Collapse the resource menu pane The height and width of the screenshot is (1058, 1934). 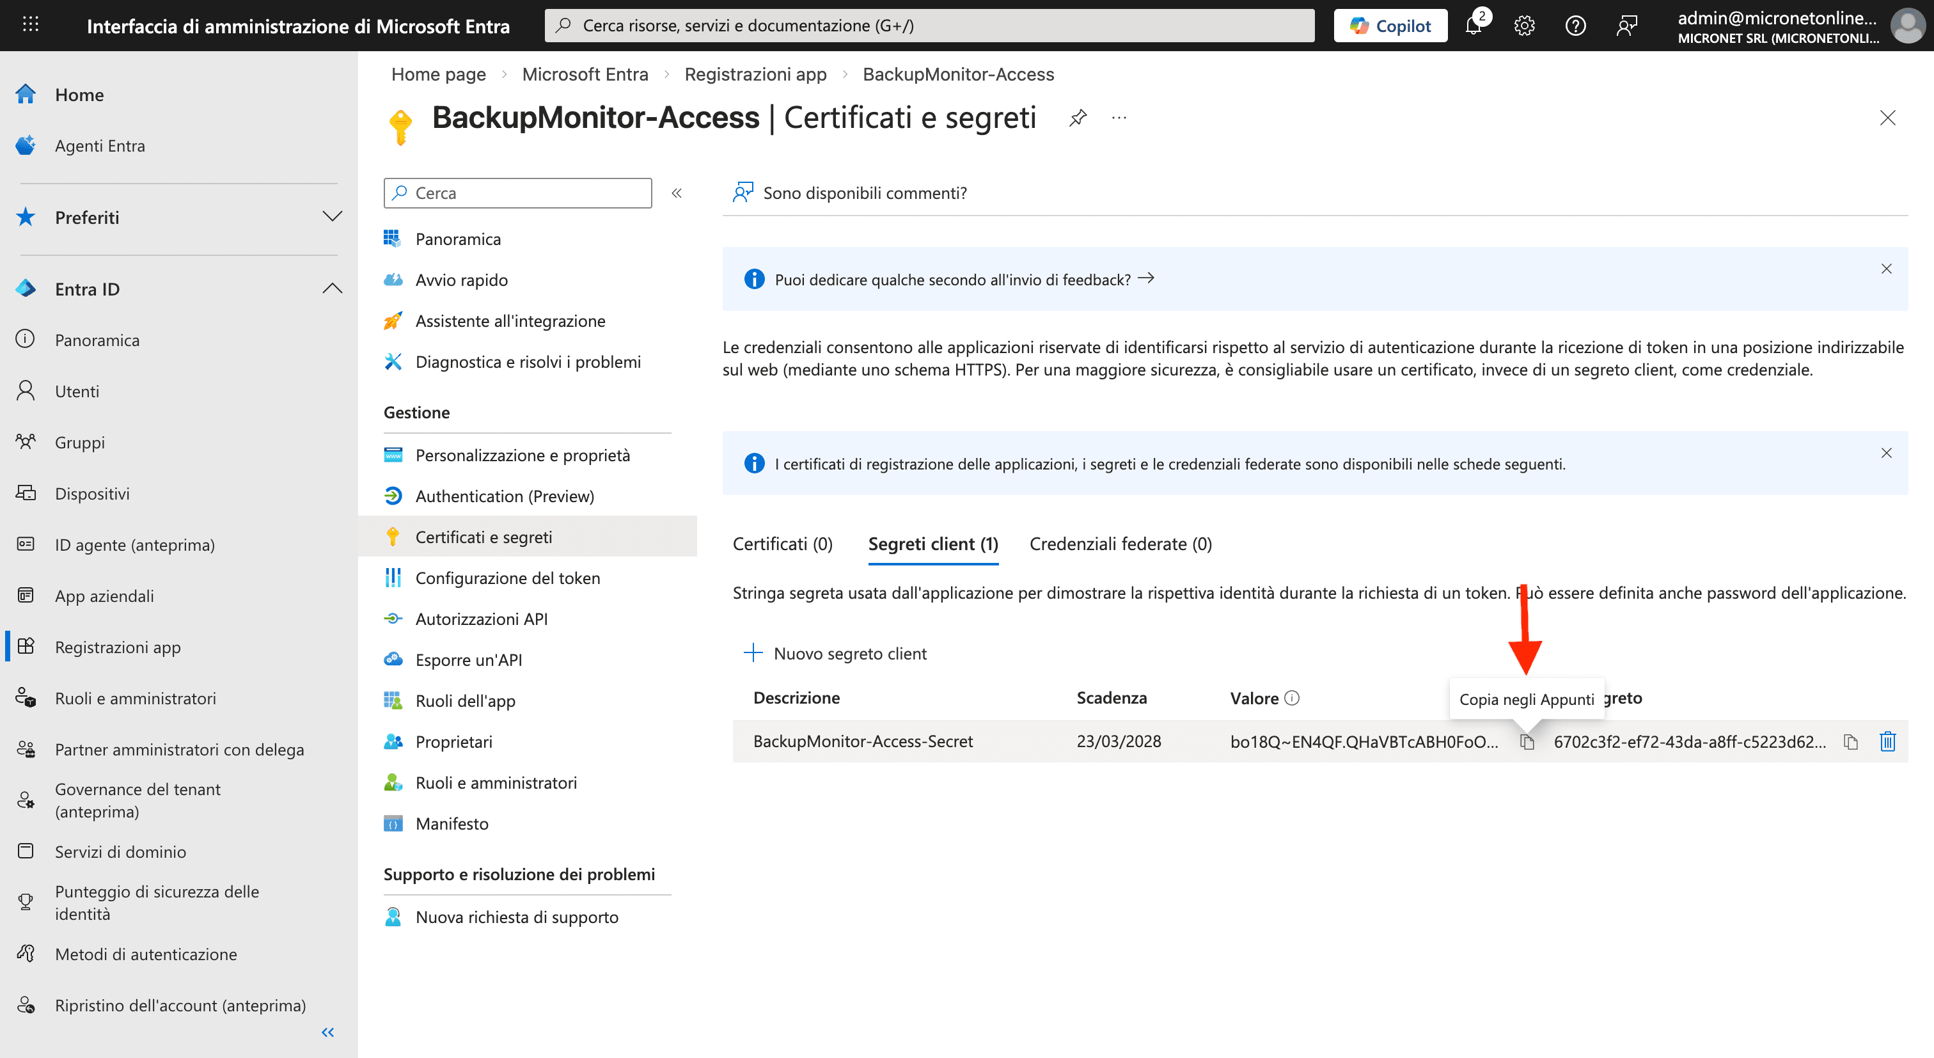(677, 193)
